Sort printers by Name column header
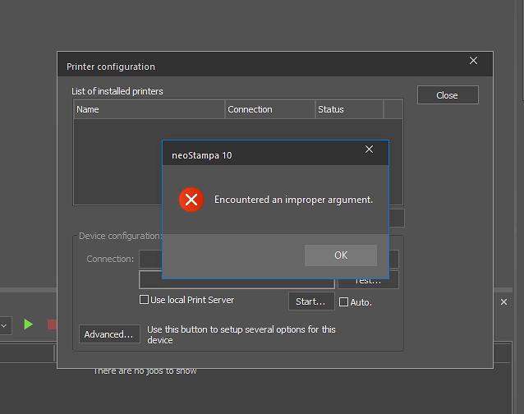The image size is (524, 414). pos(149,109)
